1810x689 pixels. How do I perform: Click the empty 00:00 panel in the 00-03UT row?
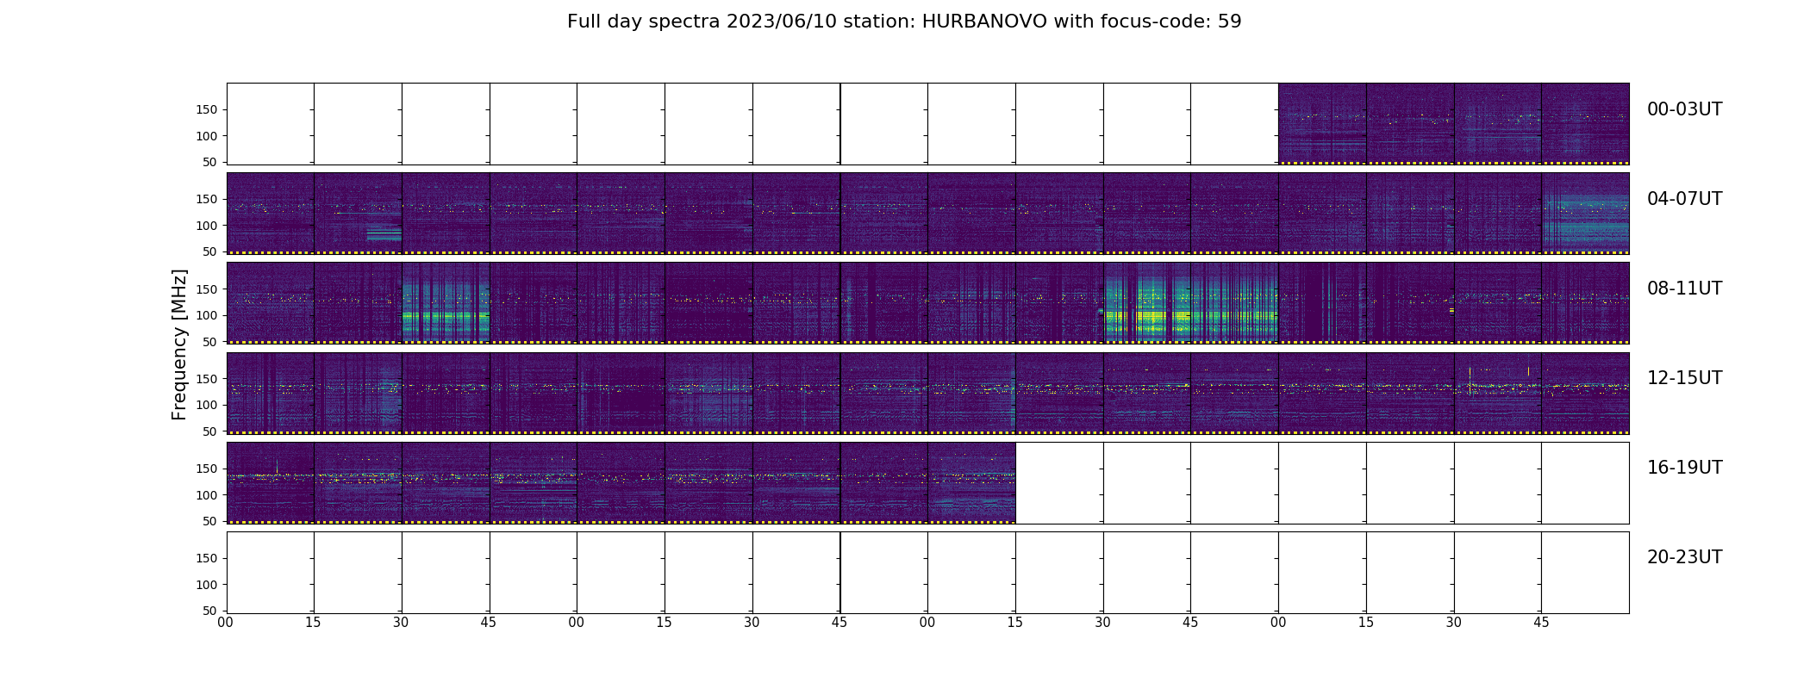pos(270,124)
